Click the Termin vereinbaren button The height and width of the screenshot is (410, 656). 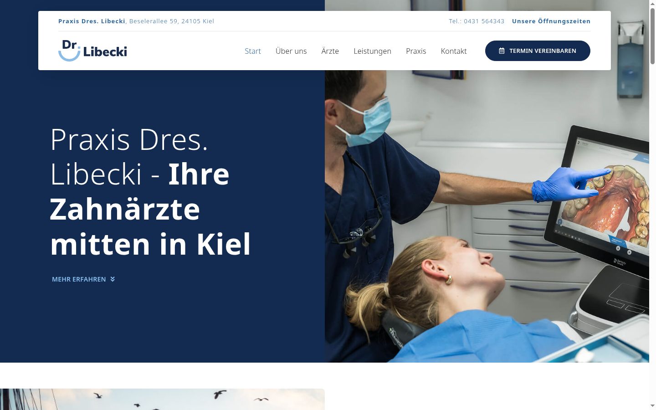tap(538, 51)
